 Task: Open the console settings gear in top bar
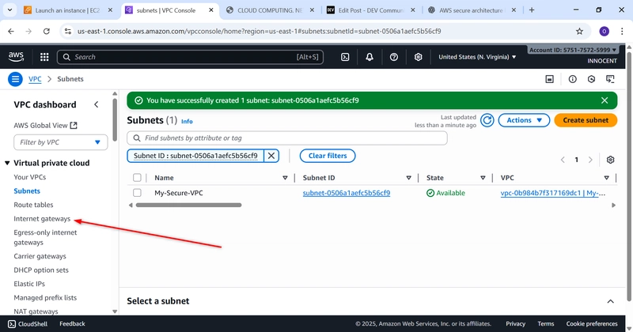[419, 57]
